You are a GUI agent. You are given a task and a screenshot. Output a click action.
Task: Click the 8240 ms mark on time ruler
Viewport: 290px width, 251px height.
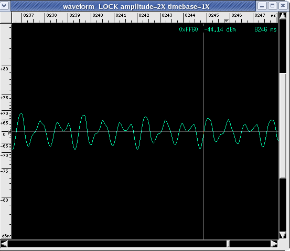pyautogui.click(x=98, y=15)
